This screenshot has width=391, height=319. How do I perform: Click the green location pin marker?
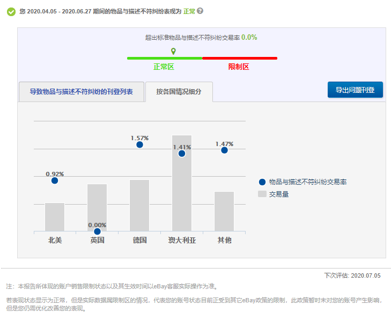coord(173,52)
